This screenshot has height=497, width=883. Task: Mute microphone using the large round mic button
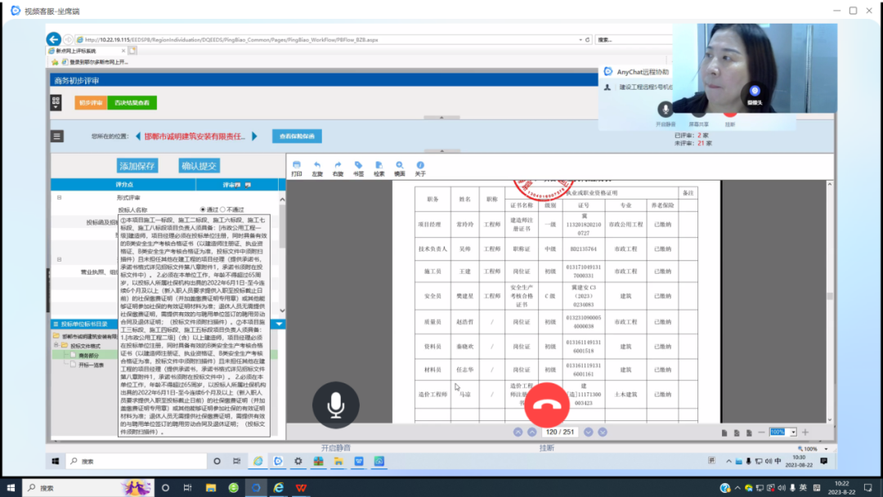click(334, 405)
